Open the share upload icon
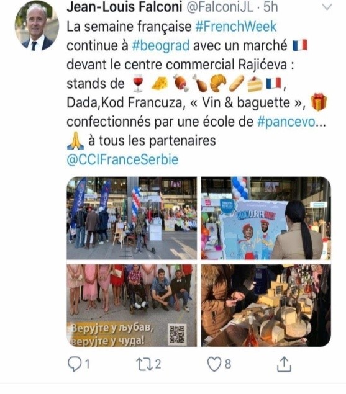346x394 pixels. tap(284, 364)
